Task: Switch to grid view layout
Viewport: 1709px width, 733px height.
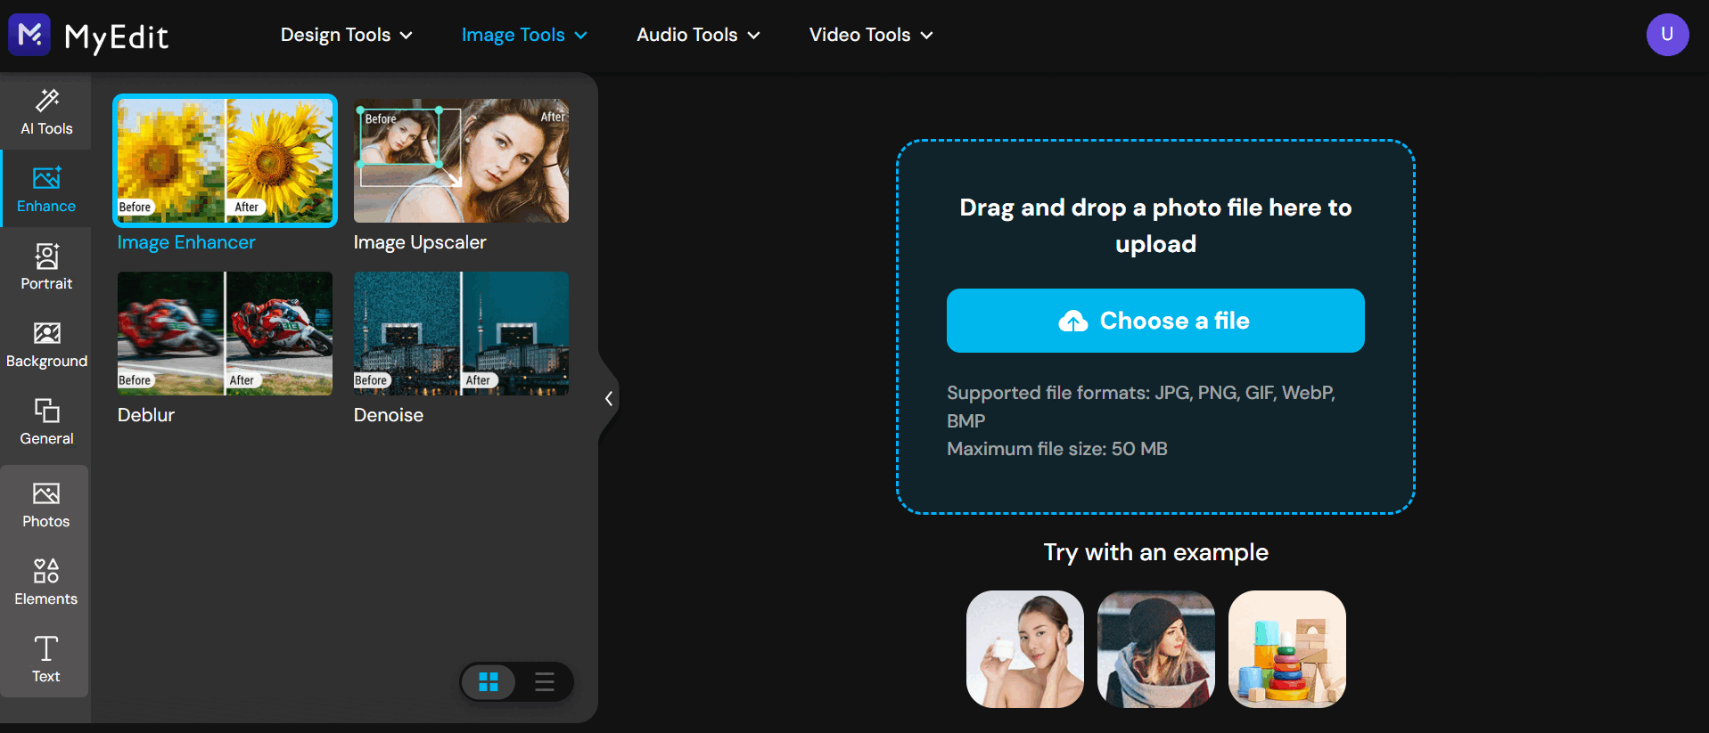Action: pyautogui.click(x=489, y=682)
